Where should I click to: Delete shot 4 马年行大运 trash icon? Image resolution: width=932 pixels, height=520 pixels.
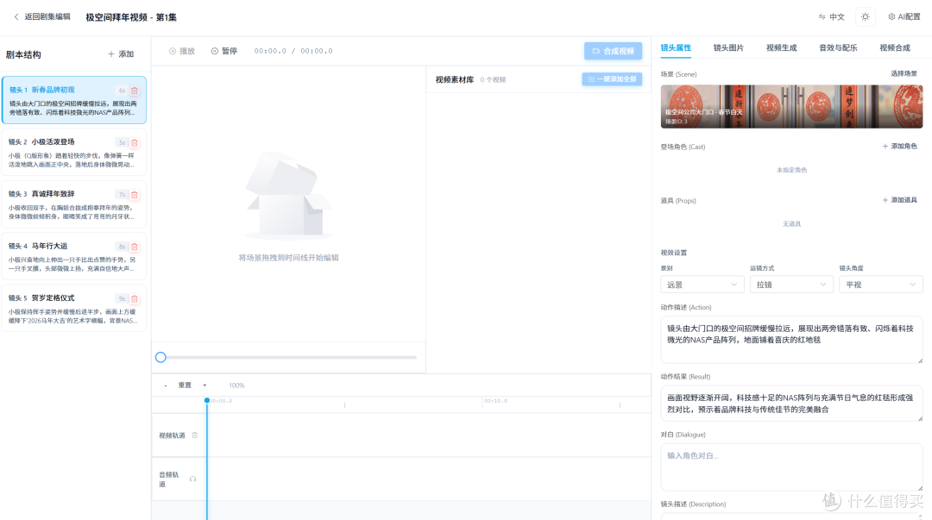pyautogui.click(x=135, y=247)
